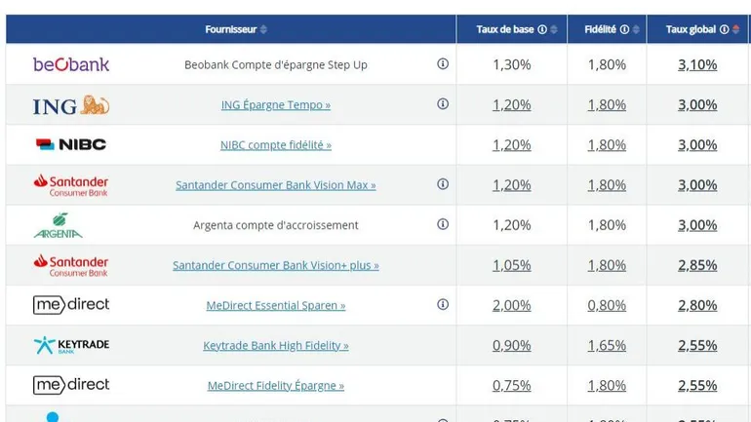Click the 3,10% global rate for Beobank

(x=697, y=64)
